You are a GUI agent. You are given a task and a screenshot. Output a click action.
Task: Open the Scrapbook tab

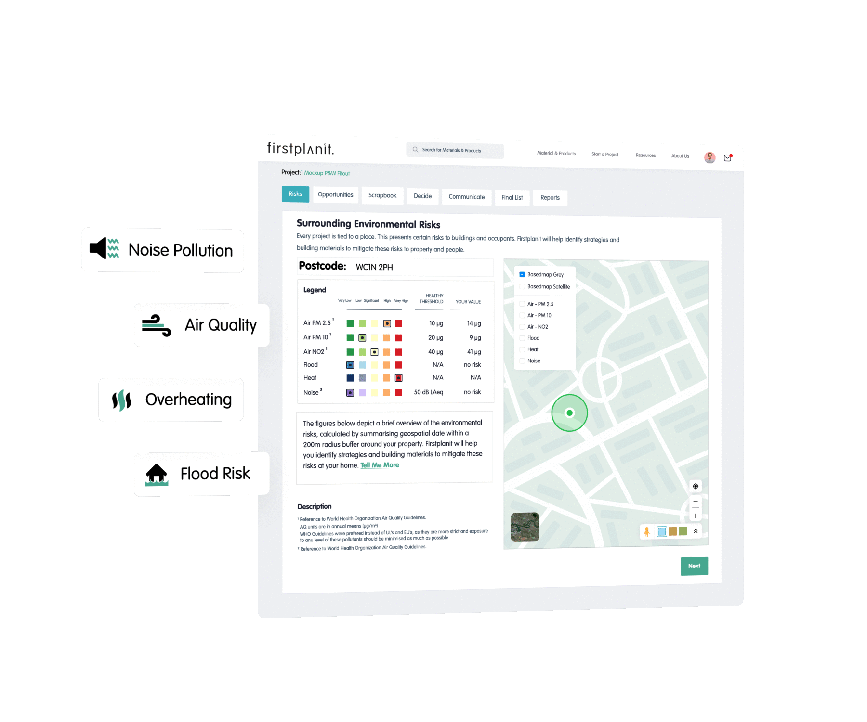pos(382,195)
